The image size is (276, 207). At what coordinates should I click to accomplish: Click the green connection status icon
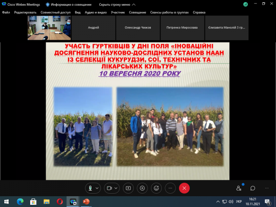point(245,4)
